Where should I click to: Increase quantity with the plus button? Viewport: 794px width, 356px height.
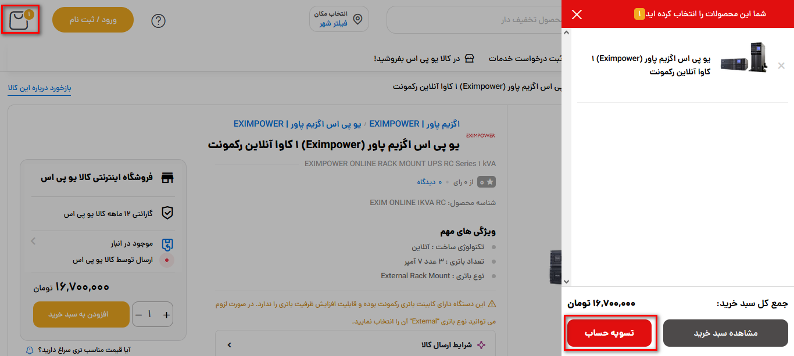(x=166, y=314)
